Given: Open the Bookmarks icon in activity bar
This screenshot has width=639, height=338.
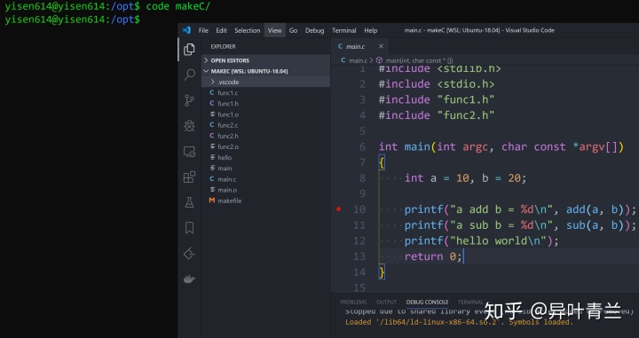Looking at the screenshot, I should 189,228.
